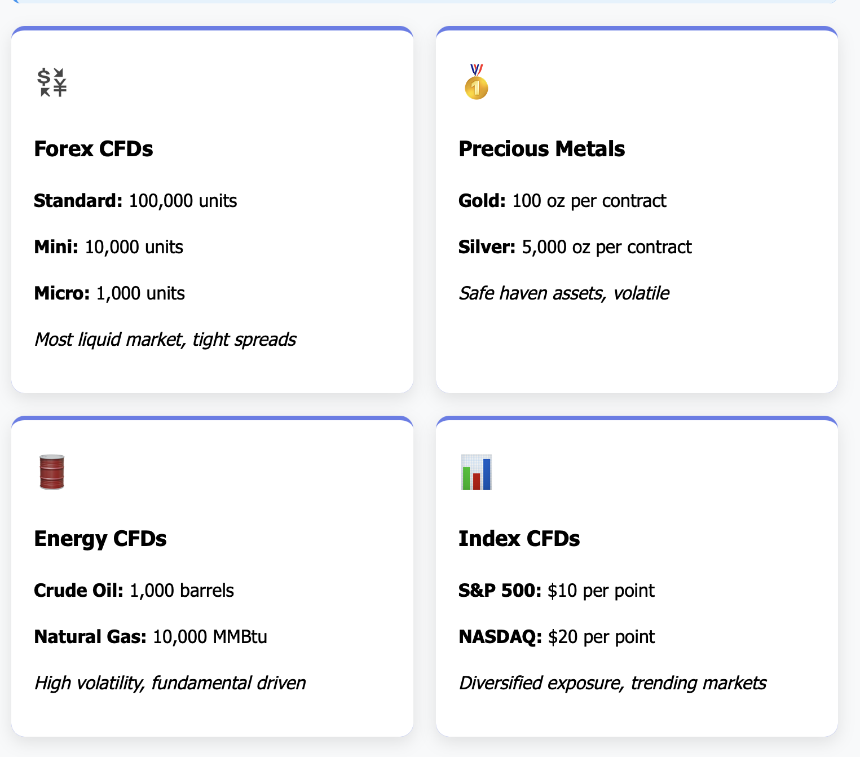This screenshot has width=860, height=757.
Task: Select the NASDAQ $20 per point line
Action: (x=557, y=637)
